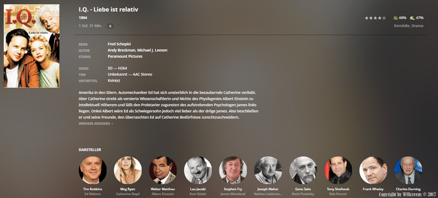Screen dimensions: 438x198
Task: Select Frank Whaley's round photo
Action: 373,170
